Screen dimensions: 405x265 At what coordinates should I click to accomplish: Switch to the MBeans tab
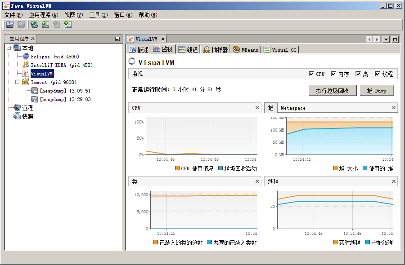click(245, 49)
